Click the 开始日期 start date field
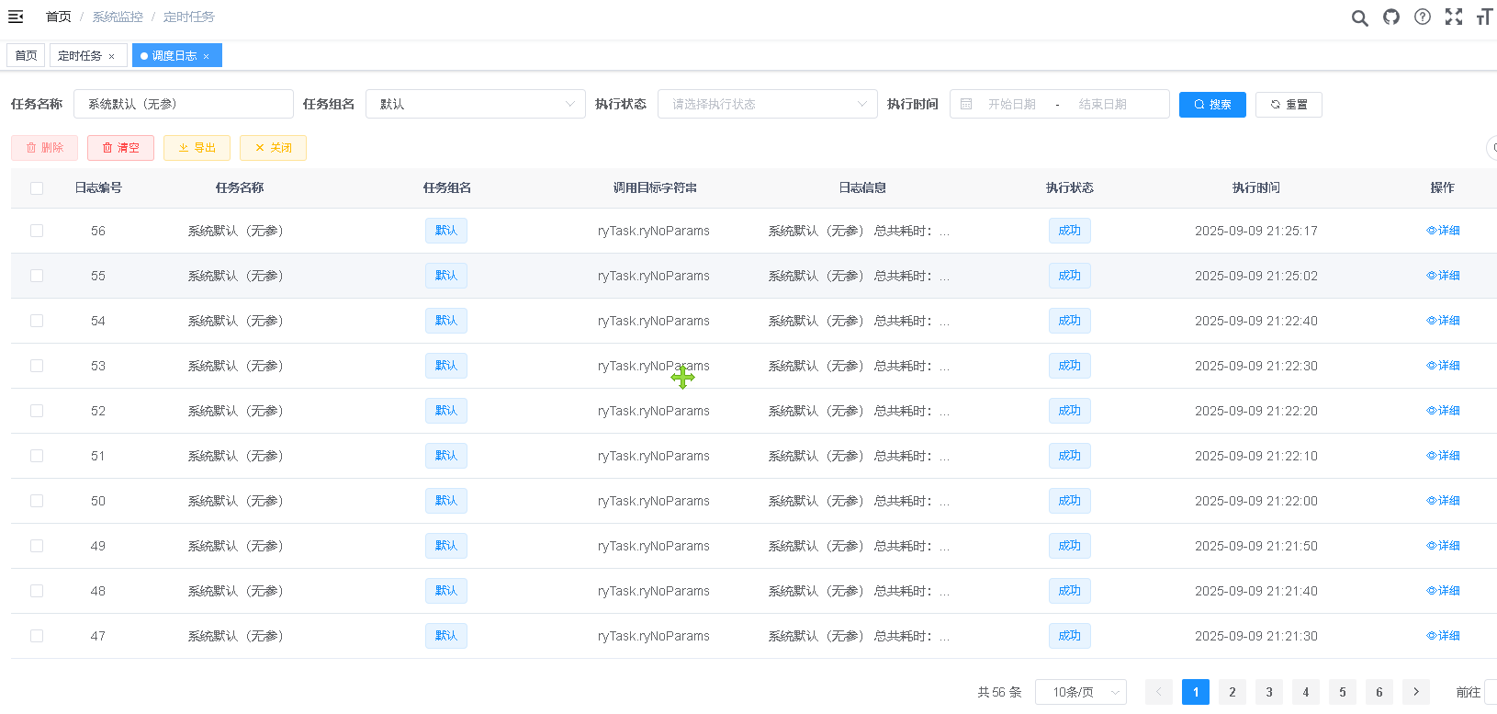The height and width of the screenshot is (714, 1497). (x=1012, y=105)
